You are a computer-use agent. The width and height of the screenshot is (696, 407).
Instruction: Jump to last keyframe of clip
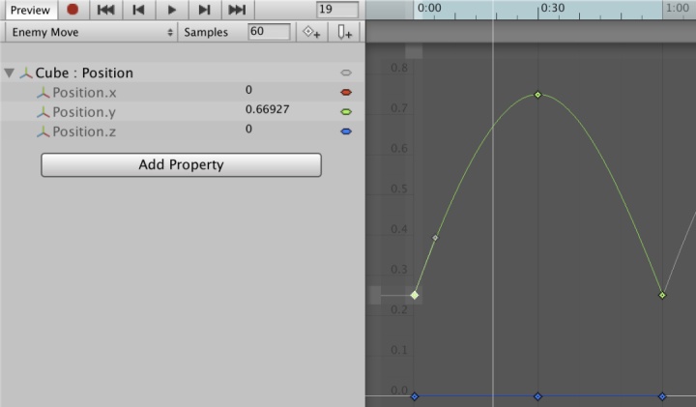pos(237,10)
